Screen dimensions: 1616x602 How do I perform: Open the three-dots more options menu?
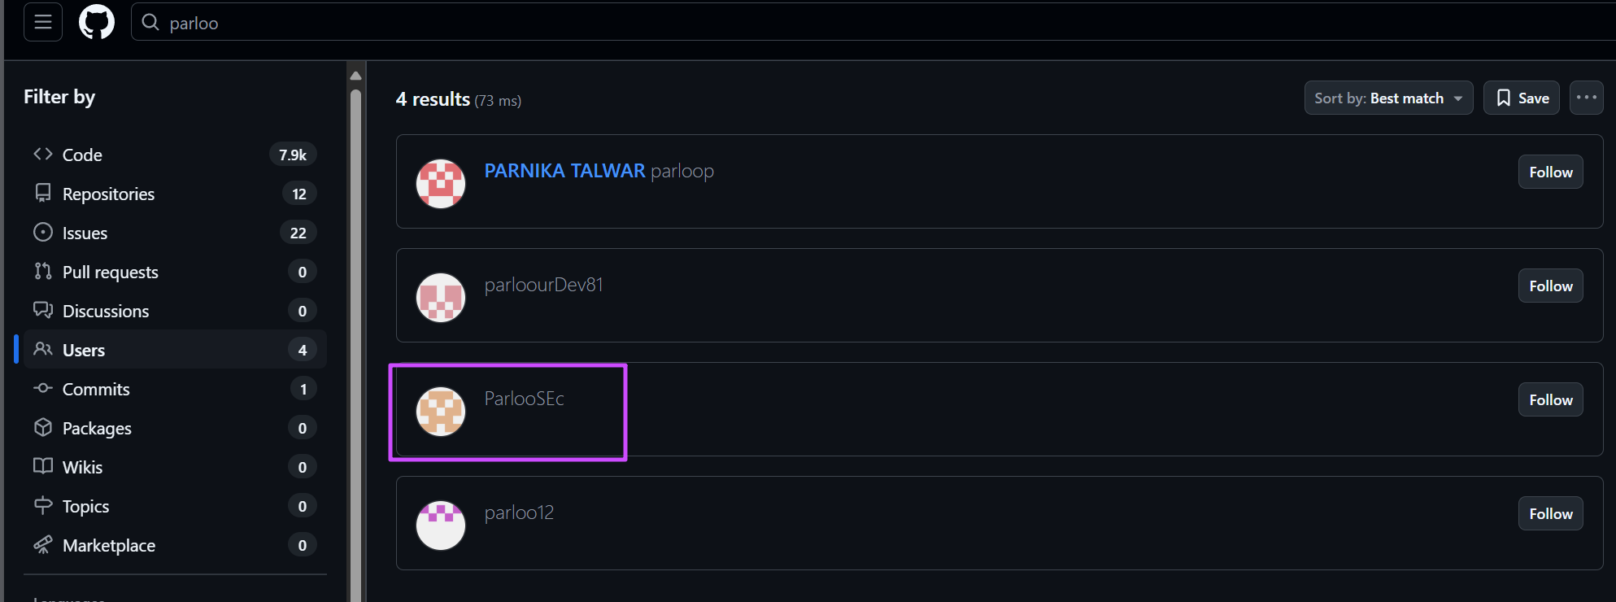[x=1586, y=98]
